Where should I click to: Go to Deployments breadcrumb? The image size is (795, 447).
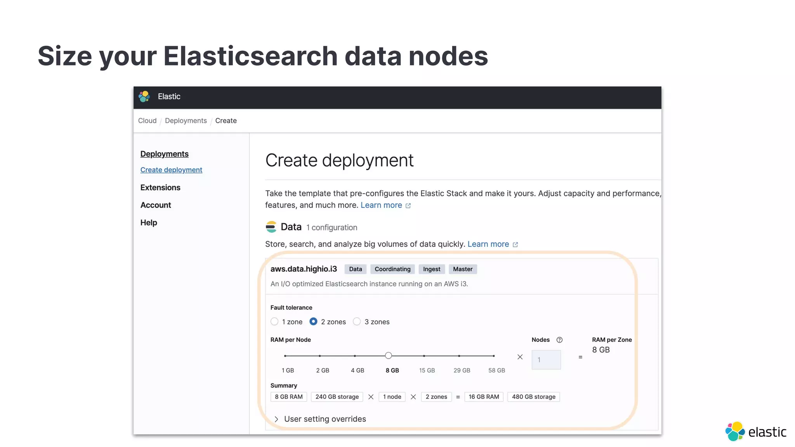click(186, 121)
